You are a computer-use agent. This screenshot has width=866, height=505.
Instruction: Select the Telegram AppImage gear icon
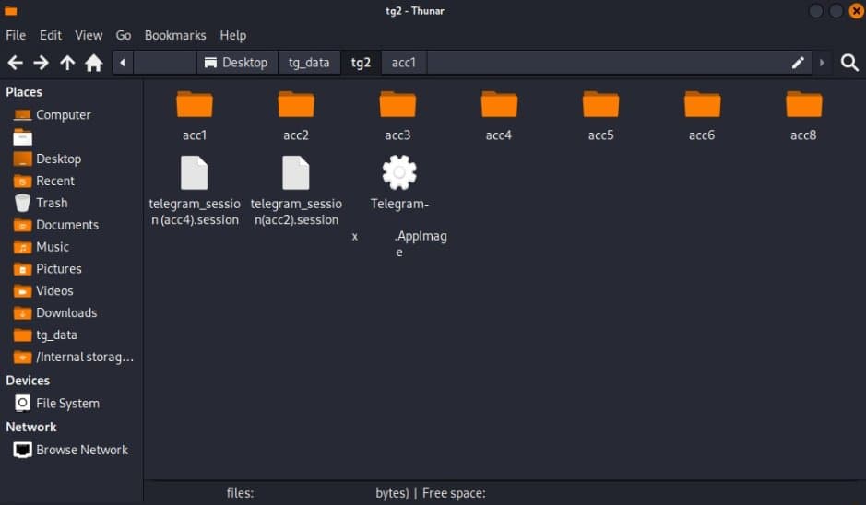click(399, 172)
